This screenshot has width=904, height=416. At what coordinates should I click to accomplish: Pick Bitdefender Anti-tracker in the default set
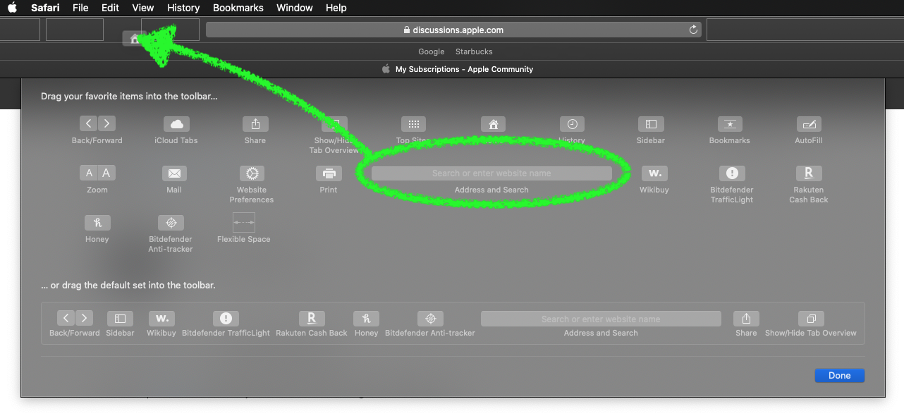tap(430, 319)
